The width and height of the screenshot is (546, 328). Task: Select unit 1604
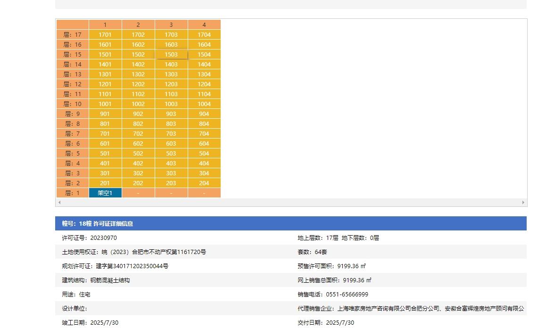pos(205,45)
